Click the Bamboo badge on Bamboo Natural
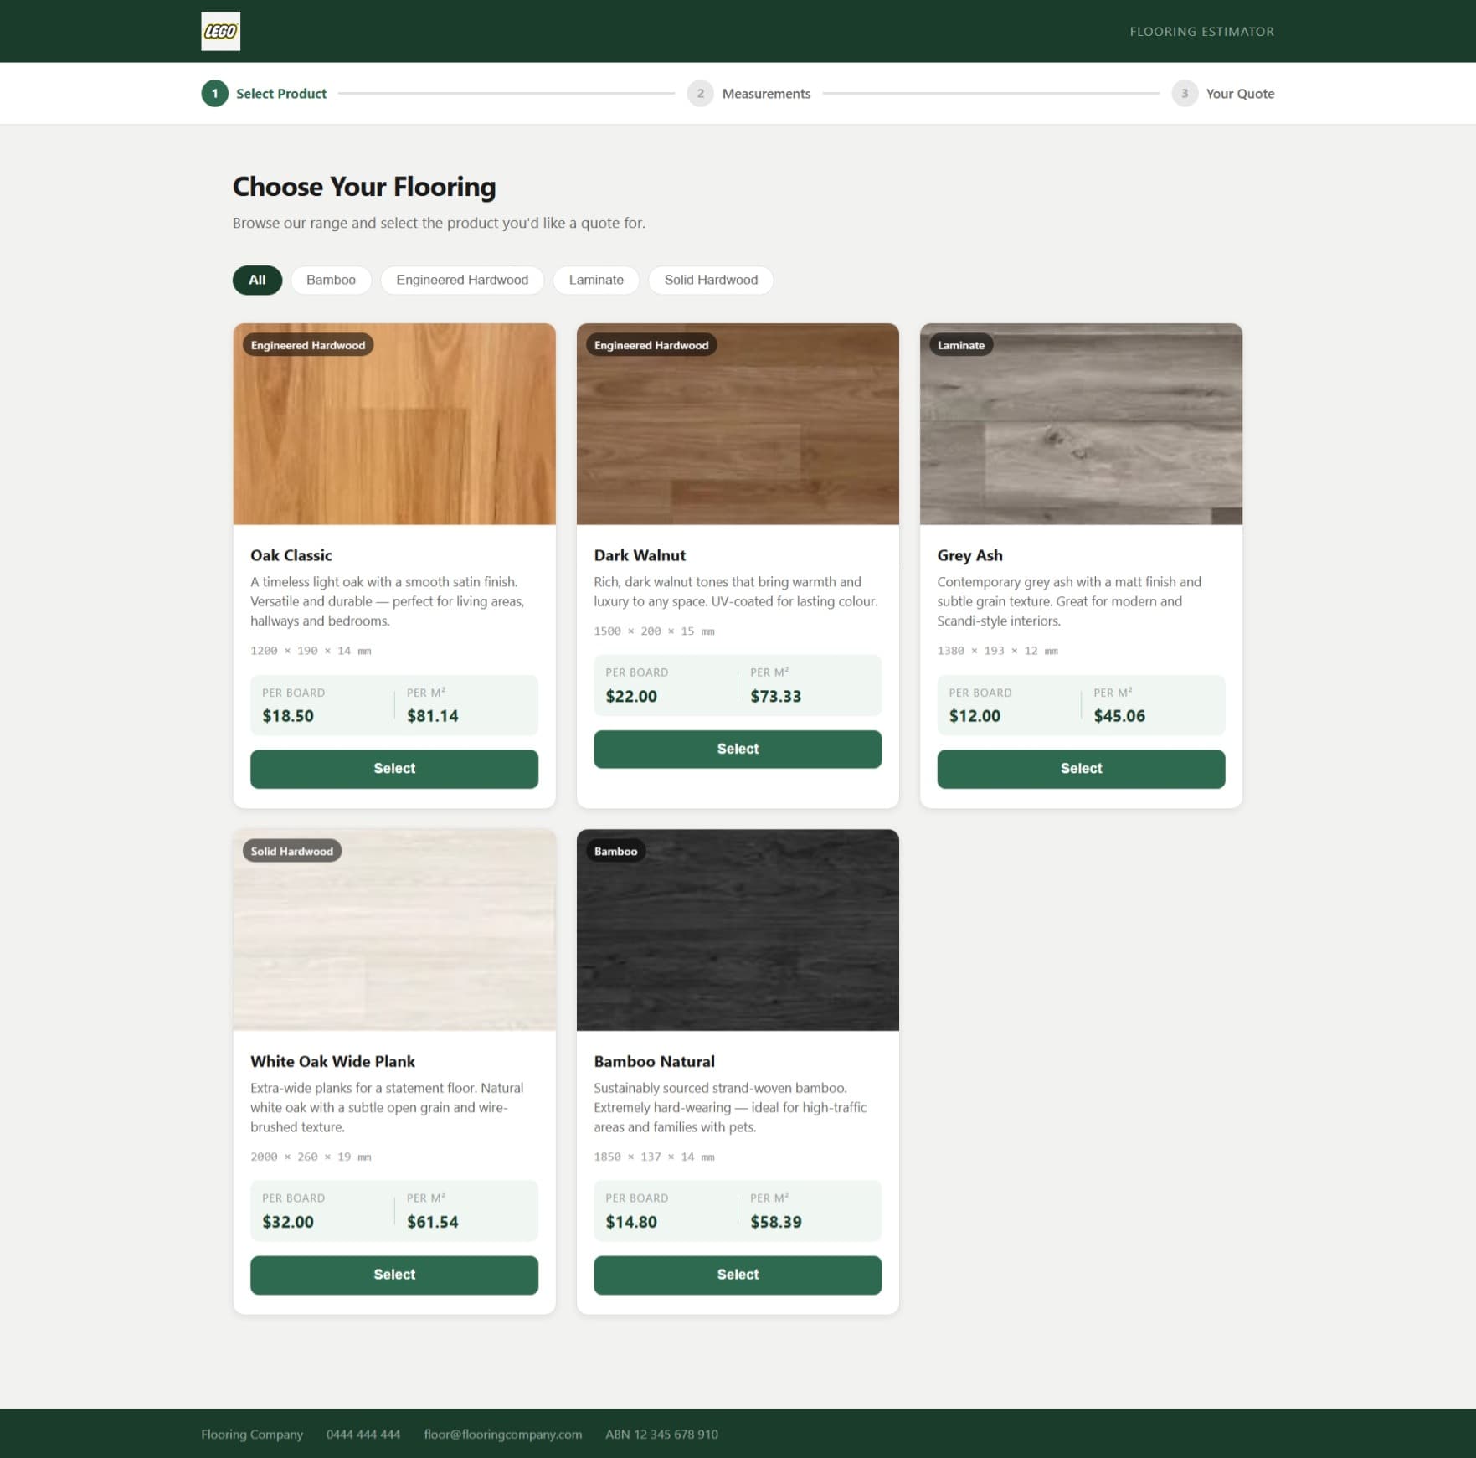This screenshot has height=1458, width=1476. (x=615, y=851)
